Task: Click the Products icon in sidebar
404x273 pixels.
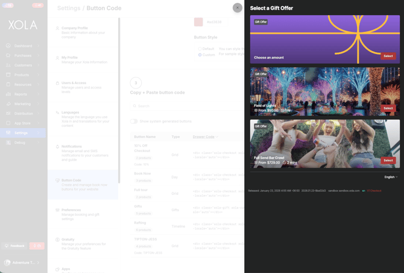Action: coord(8,75)
